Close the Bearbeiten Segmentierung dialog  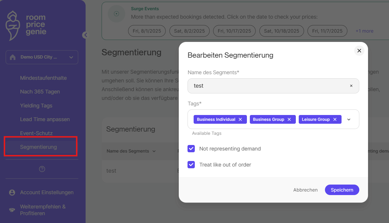coord(359,51)
